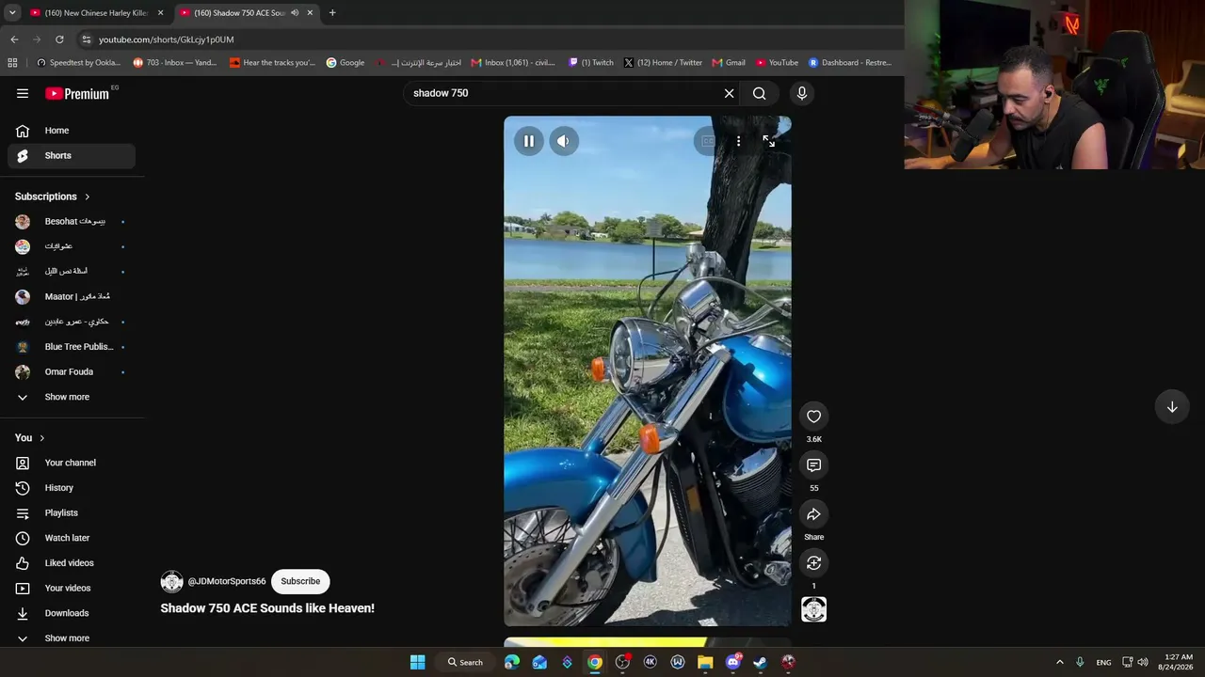Open Blue Tree Publis... subscription

tap(72, 347)
